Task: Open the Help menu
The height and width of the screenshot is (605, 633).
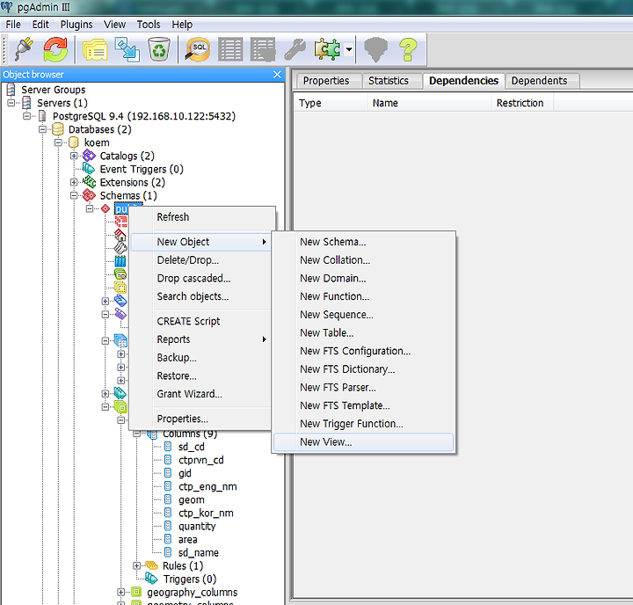Action: [182, 25]
